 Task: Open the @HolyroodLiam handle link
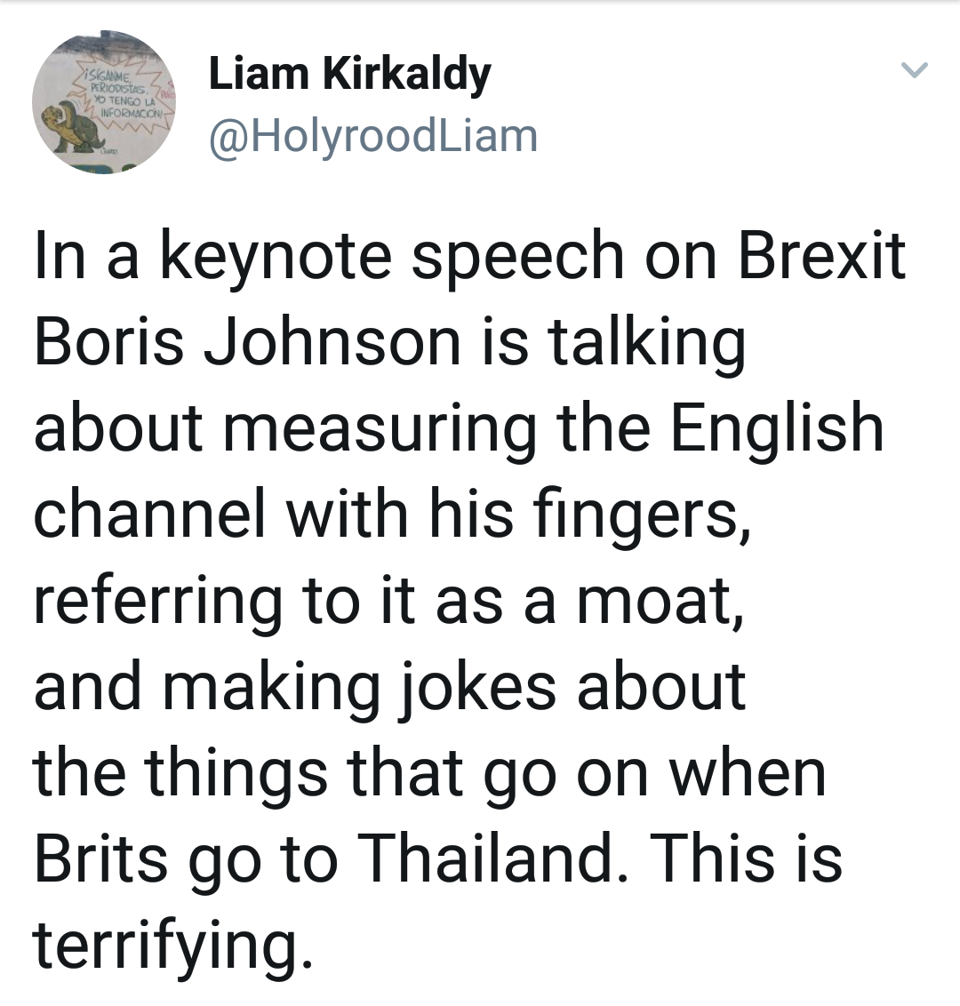(373, 137)
